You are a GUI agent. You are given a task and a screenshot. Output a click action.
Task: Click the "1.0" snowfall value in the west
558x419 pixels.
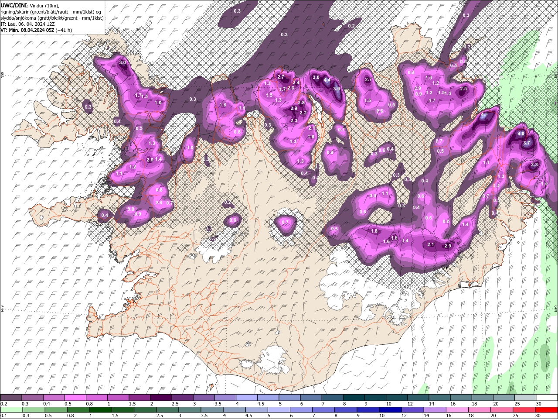pyautogui.click(x=190, y=148)
